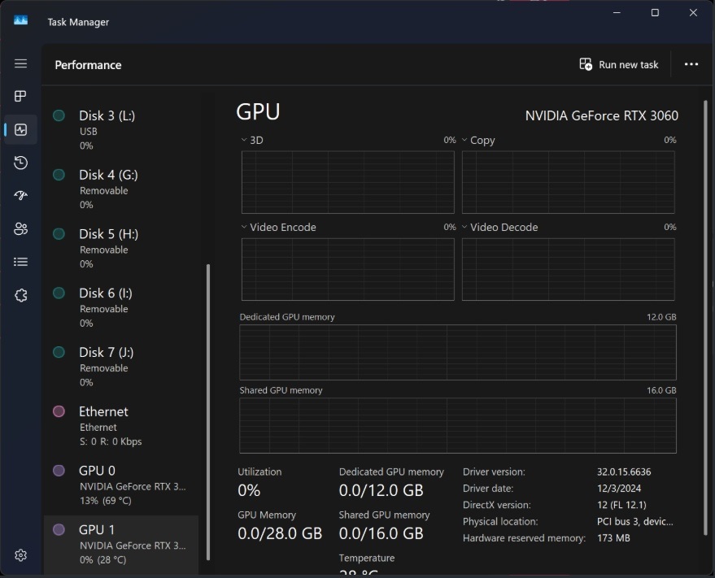Viewport: 715px width, 578px height.
Task: Open the Details page icon
Action: point(20,262)
